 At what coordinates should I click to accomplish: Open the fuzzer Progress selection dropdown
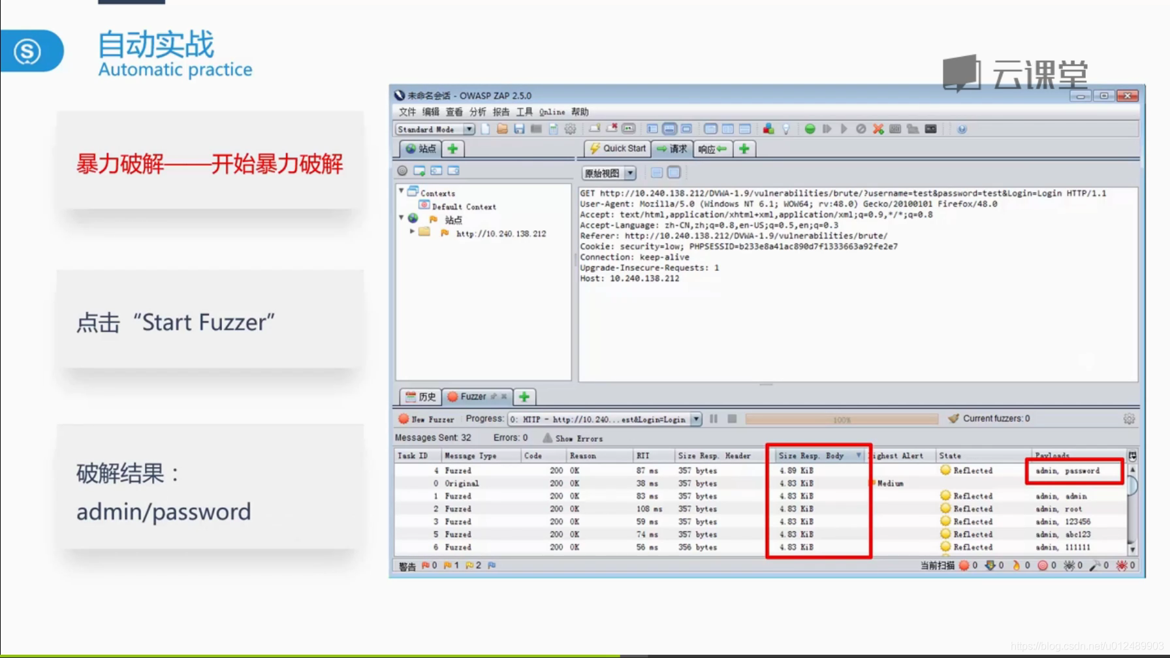[x=605, y=419]
